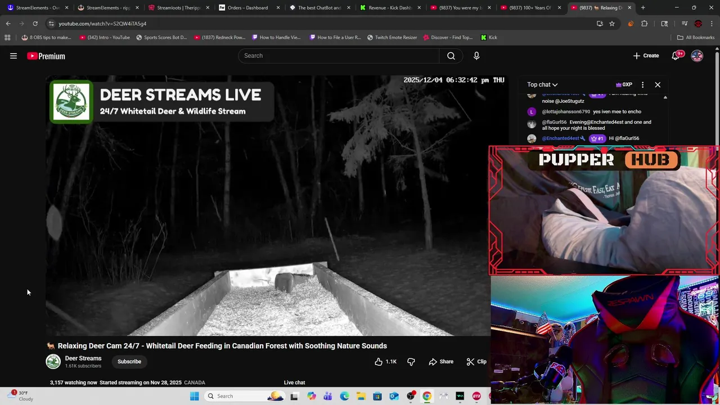Open File Explorer from taskbar
The image size is (720, 405).
click(361, 396)
